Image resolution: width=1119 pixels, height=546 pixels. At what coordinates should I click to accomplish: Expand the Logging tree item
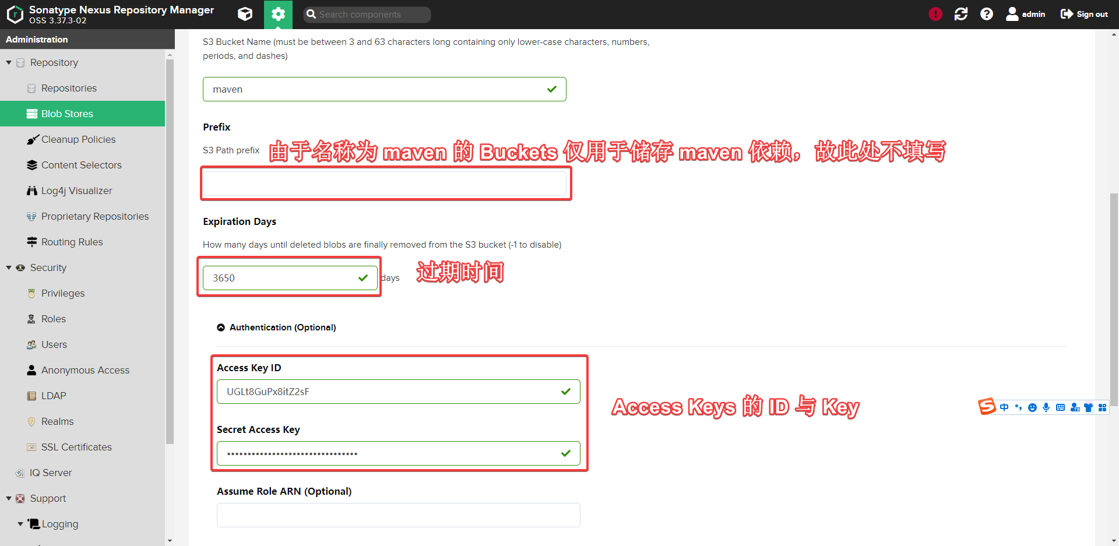coord(21,524)
